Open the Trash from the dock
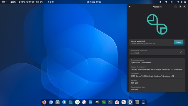 (137, 102)
